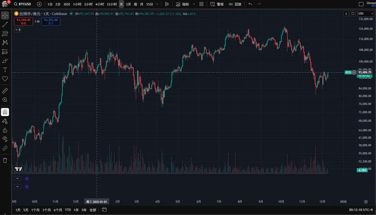
Task: Set range to 6个月
Action: click(x=58, y=210)
